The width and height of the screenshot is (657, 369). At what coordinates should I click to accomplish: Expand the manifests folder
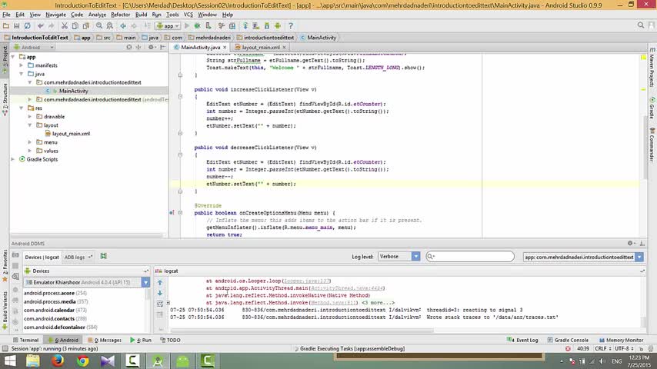(22, 65)
